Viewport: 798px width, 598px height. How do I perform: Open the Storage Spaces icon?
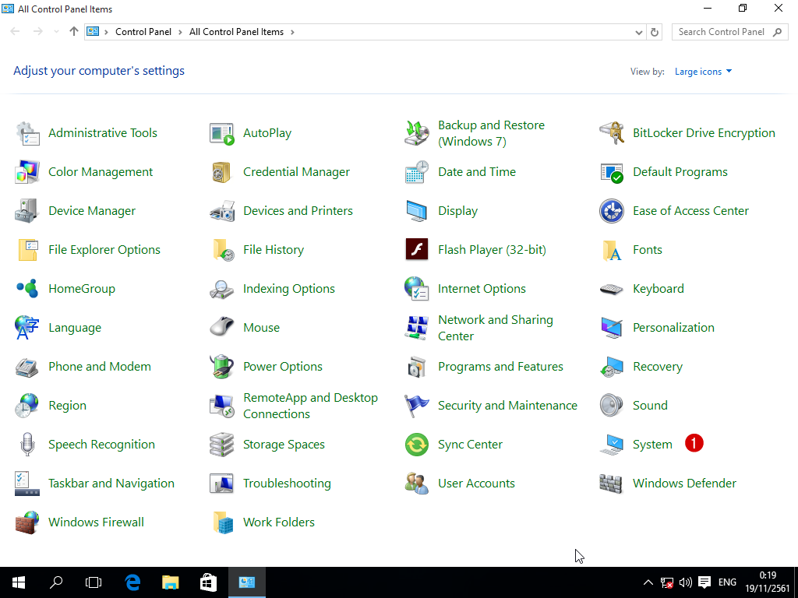coord(222,445)
